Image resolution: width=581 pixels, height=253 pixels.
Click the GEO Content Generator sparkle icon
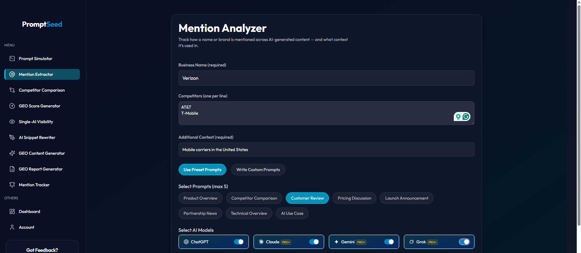pyautogui.click(x=12, y=153)
